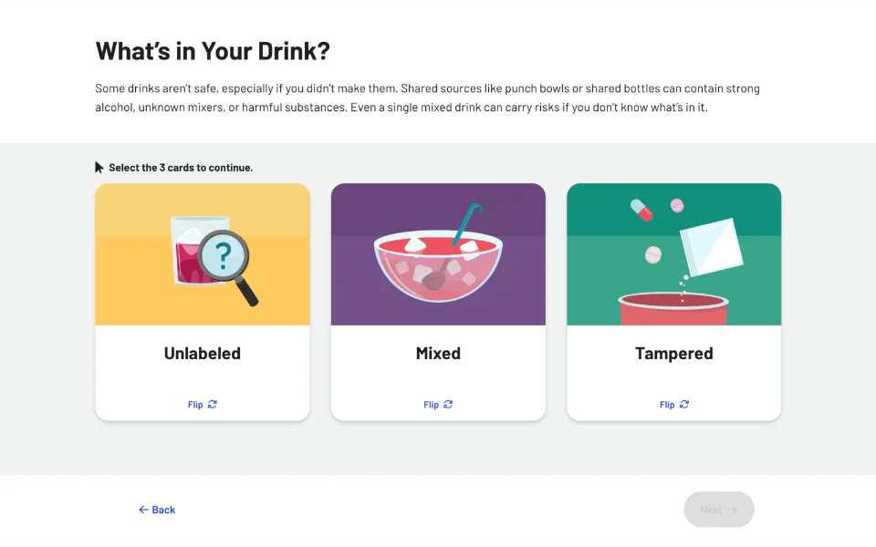Click the red cup in Tampered illustration
Screen dimensions: 876x547
pyautogui.click(x=673, y=309)
